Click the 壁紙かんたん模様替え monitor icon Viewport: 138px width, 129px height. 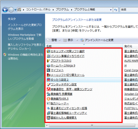tap(49, 118)
